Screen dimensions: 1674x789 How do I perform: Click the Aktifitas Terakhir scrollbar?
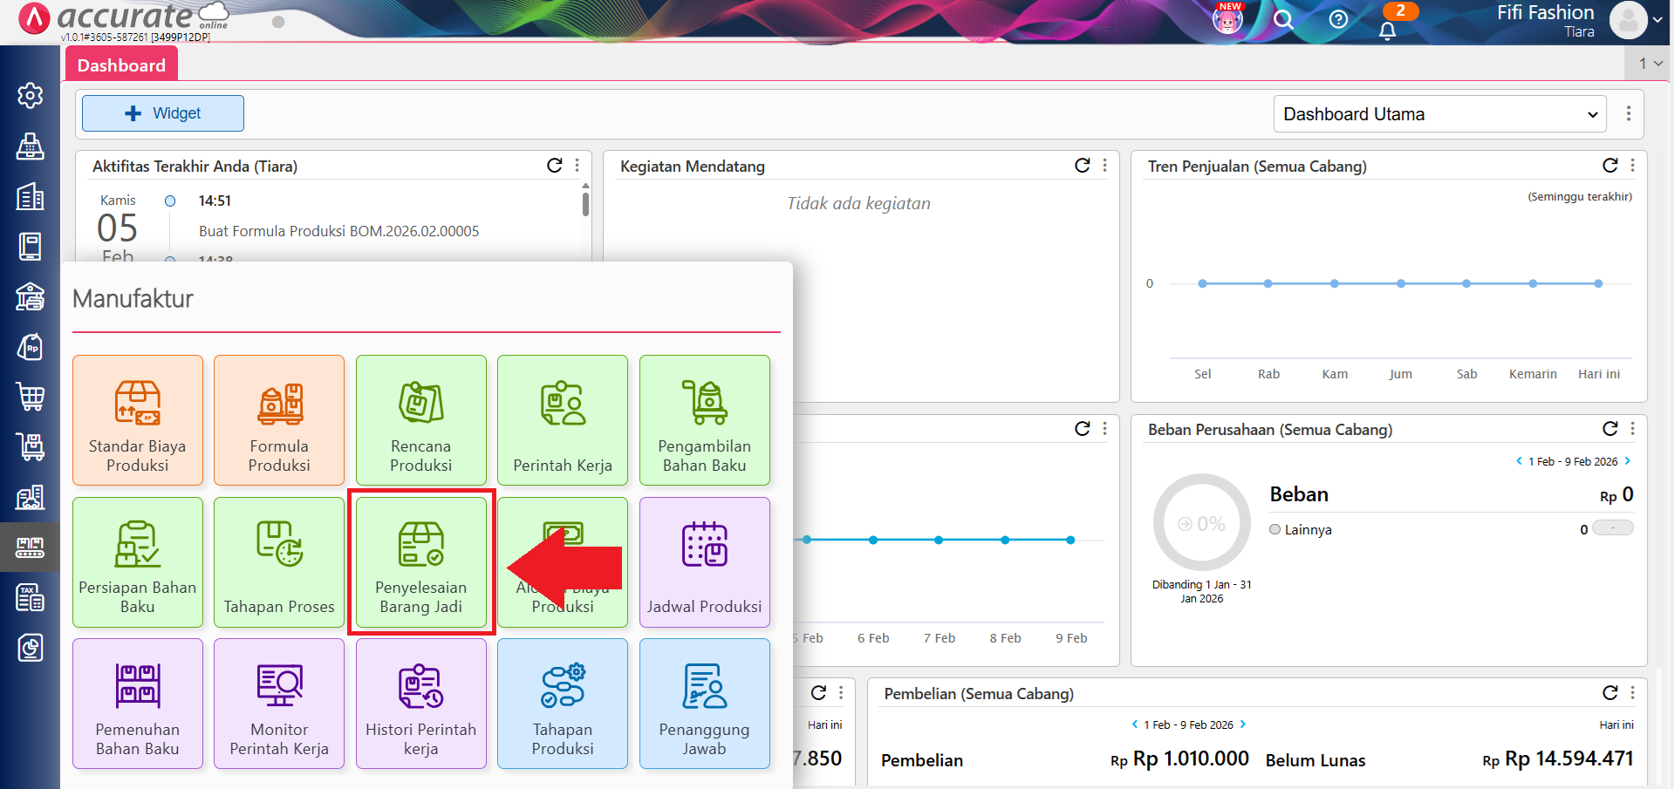585,204
